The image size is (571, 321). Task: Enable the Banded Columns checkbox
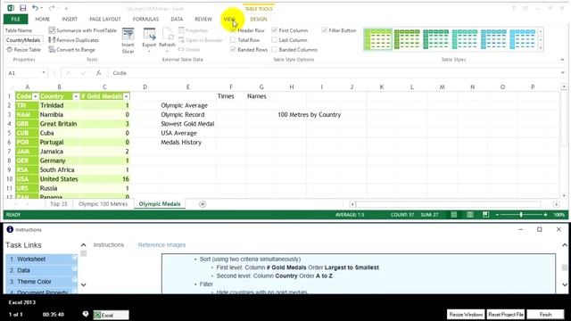pos(275,50)
